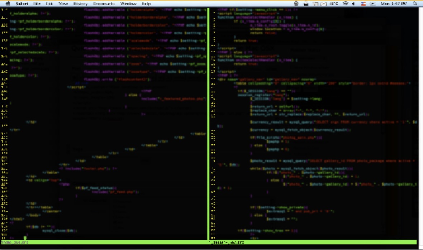The height and width of the screenshot is (250, 423).
Task: Open the Edit menu
Action: point(49,4)
